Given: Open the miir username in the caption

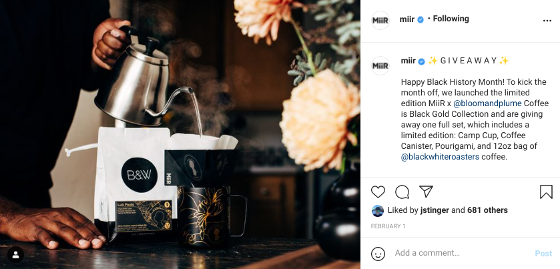Looking at the screenshot, I should pyautogui.click(x=408, y=61).
